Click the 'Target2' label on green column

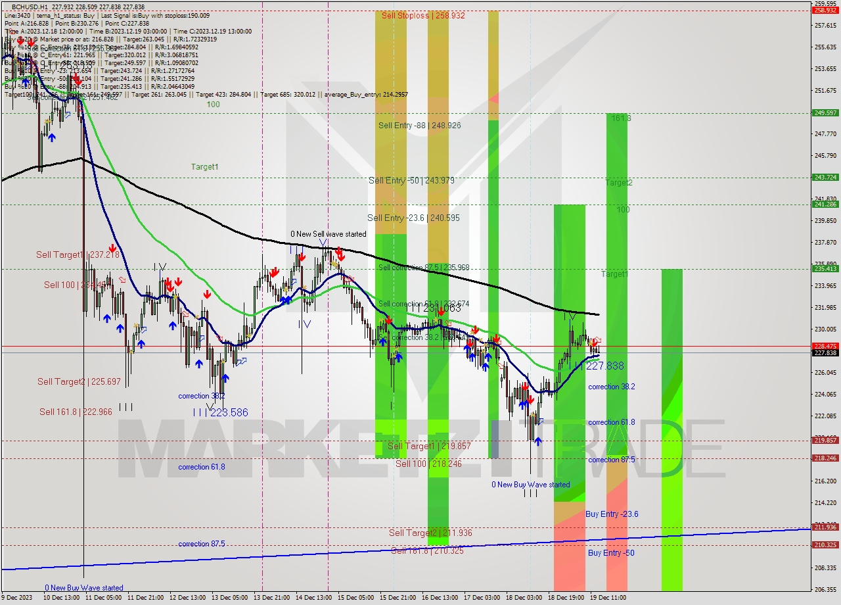[x=619, y=182]
